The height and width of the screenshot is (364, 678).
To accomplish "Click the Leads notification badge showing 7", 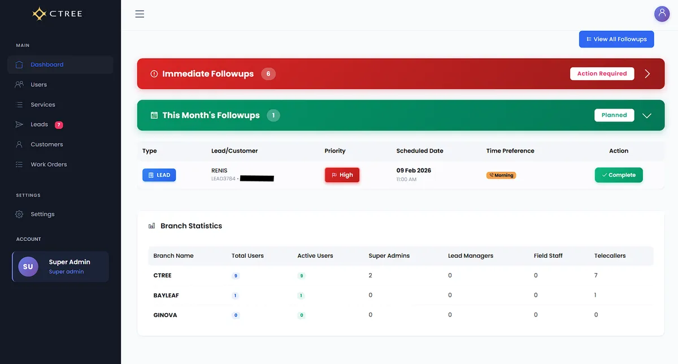I will click(x=57, y=124).
